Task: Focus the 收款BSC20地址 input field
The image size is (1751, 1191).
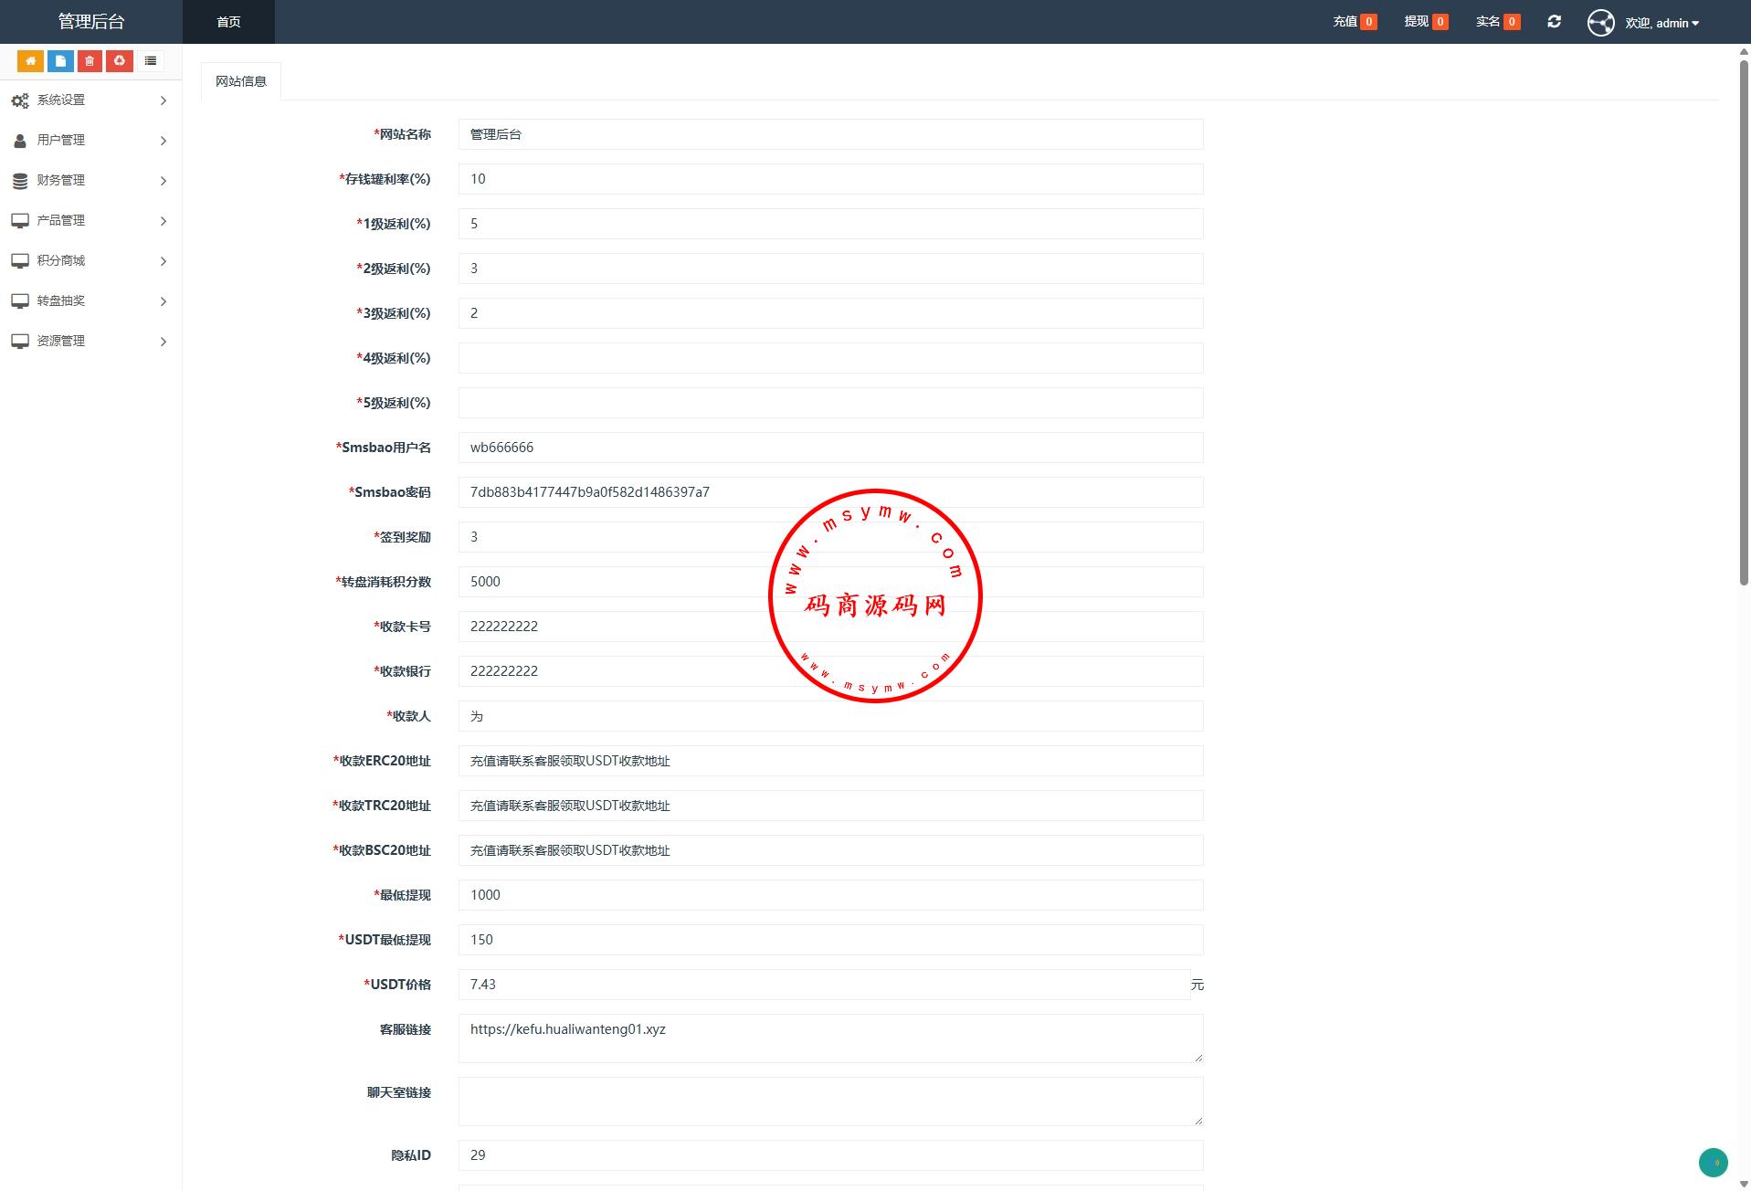Action: click(830, 850)
